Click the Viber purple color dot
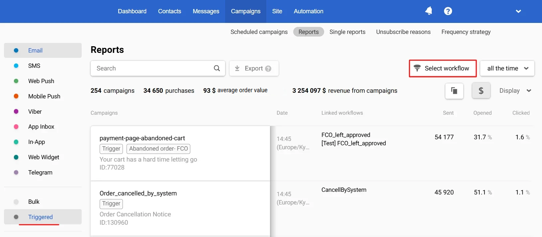This screenshot has width=542, height=237. coord(16,112)
